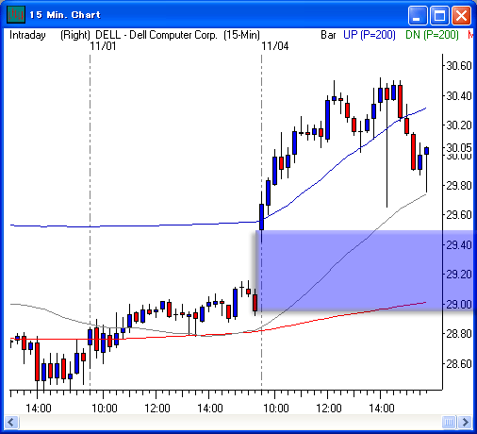Click the chart application icon in title bar
This screenshot has height=434, width=477.
16,15
